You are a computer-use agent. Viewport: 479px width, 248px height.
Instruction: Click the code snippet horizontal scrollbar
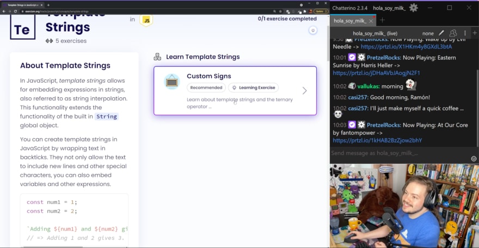click(x=53, y=247)
